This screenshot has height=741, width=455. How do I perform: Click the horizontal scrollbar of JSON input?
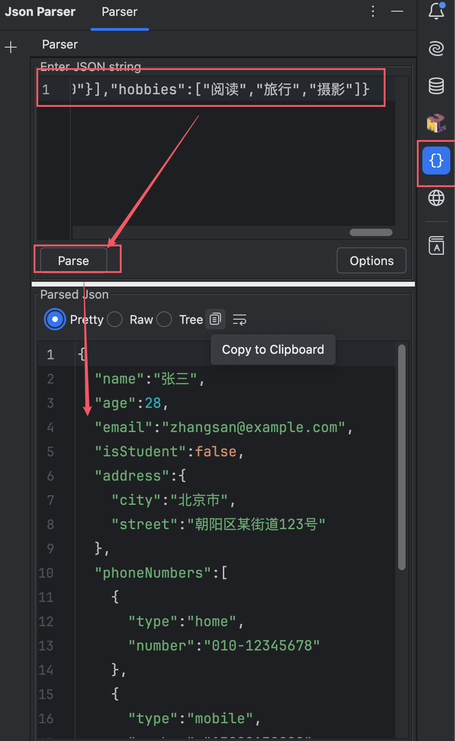point(371,232)
